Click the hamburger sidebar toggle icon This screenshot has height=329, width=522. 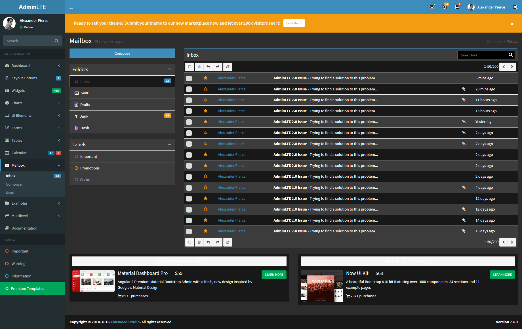click(x=71, y=7)
